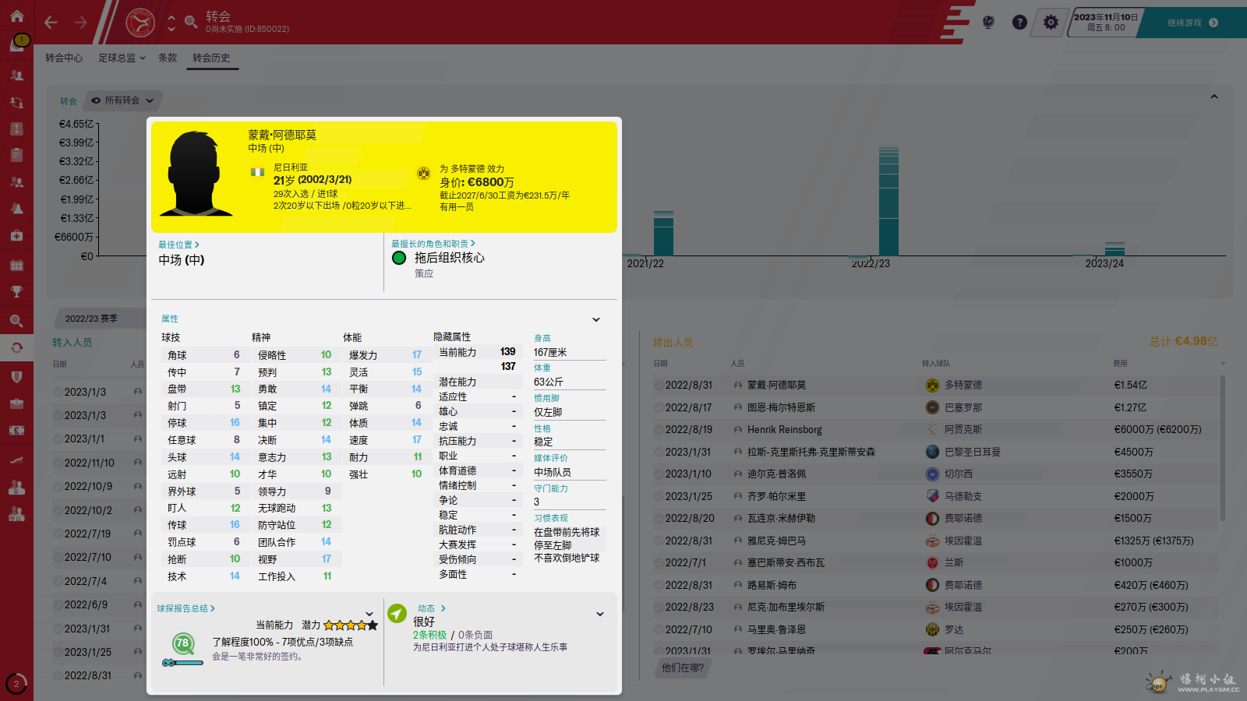1247x701 pixels.
Task: Expand the 足球总监 dropdown menu
Action: pyautogui.click(x=122, y=58)
